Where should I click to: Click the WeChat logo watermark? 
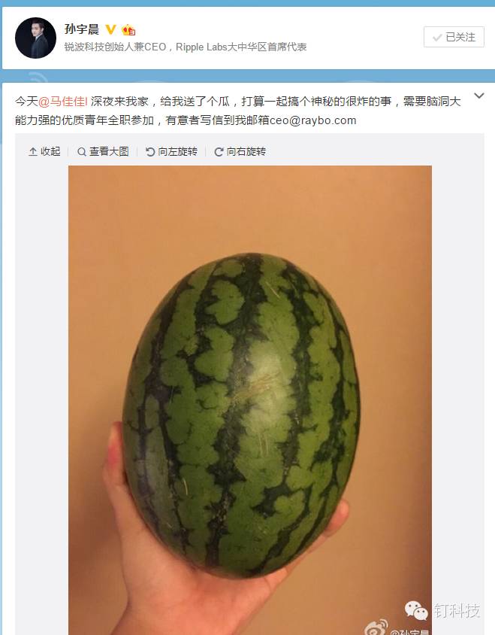click(x=415, y=610)
